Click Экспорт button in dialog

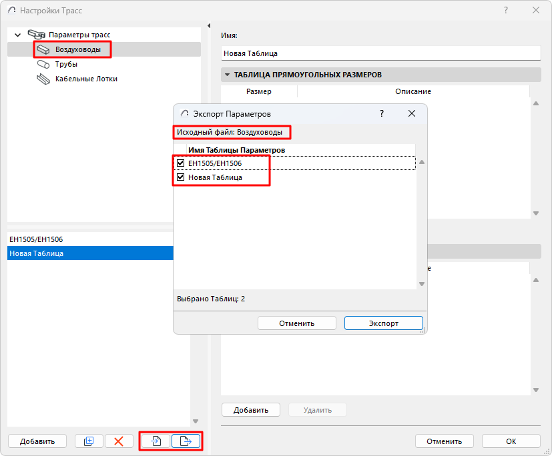tap(383, 323)
